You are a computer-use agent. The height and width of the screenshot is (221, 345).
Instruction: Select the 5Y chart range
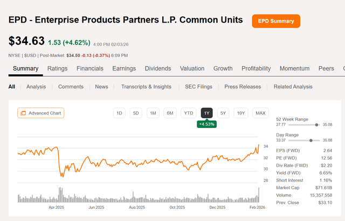click(x=224, y=113)
